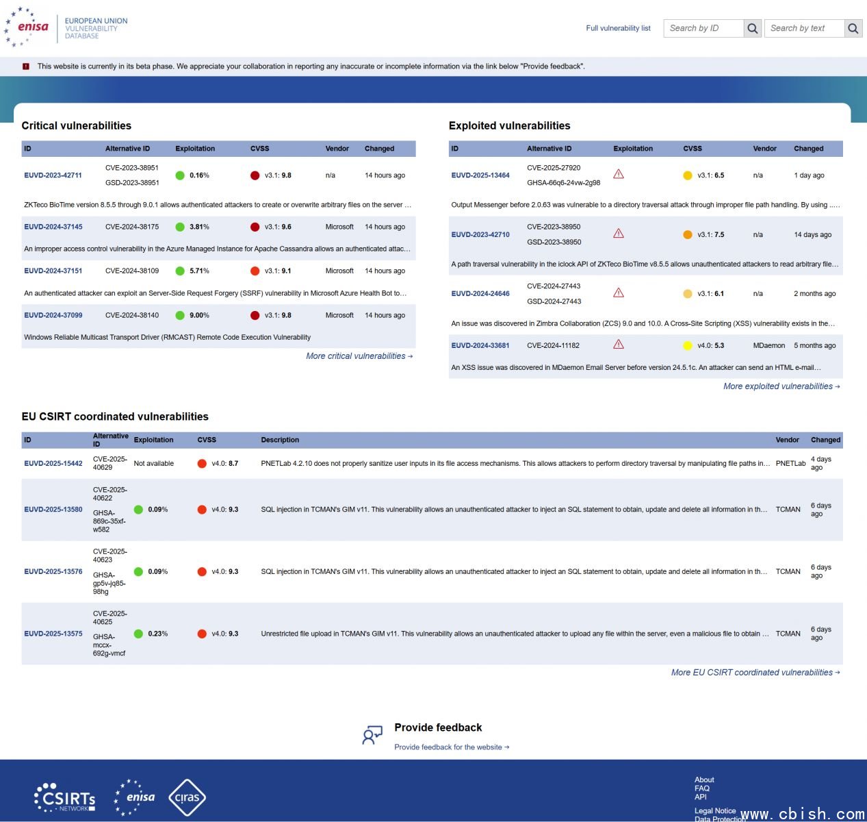The image size is (867, 822).
Task: Click the Zimbra Collaboration description text
Action: [x=643, y=324]
